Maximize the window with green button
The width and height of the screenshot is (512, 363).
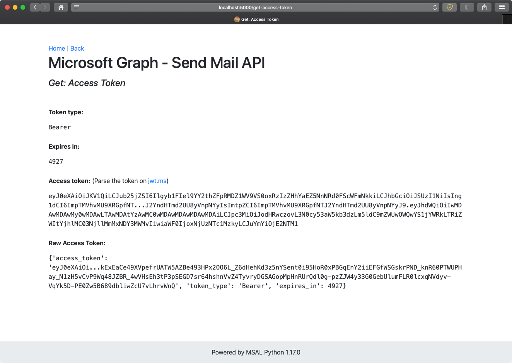click(23, 7)
